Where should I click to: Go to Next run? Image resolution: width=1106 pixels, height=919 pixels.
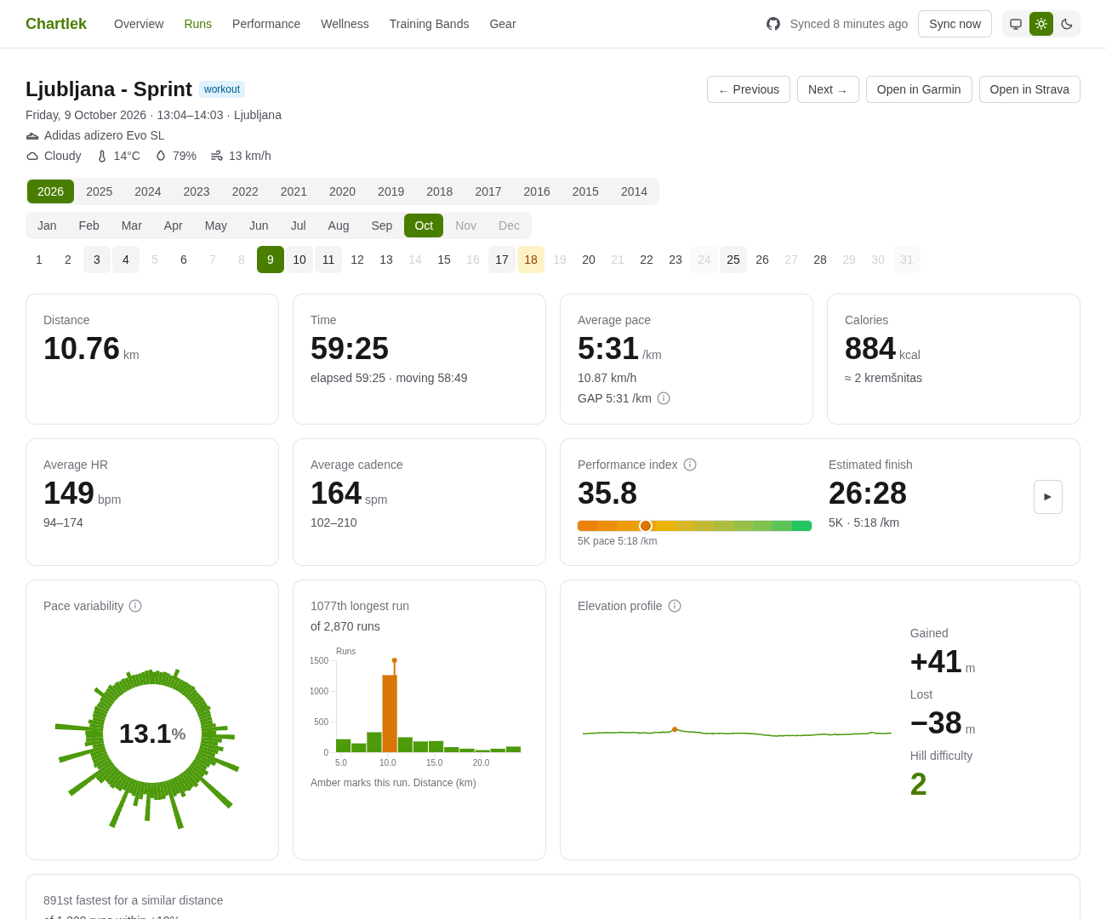828,89
